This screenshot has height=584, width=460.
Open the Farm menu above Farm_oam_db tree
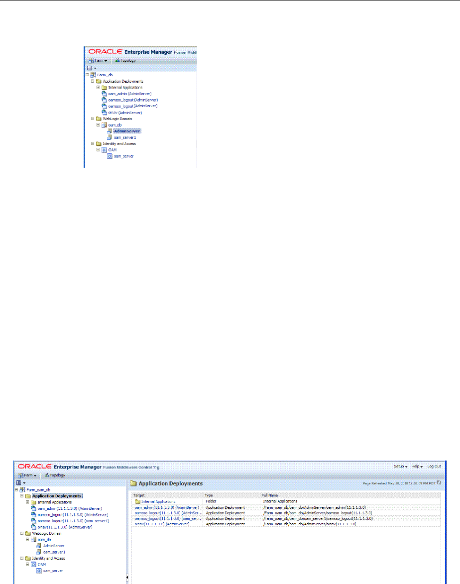[x=27, y=475]
